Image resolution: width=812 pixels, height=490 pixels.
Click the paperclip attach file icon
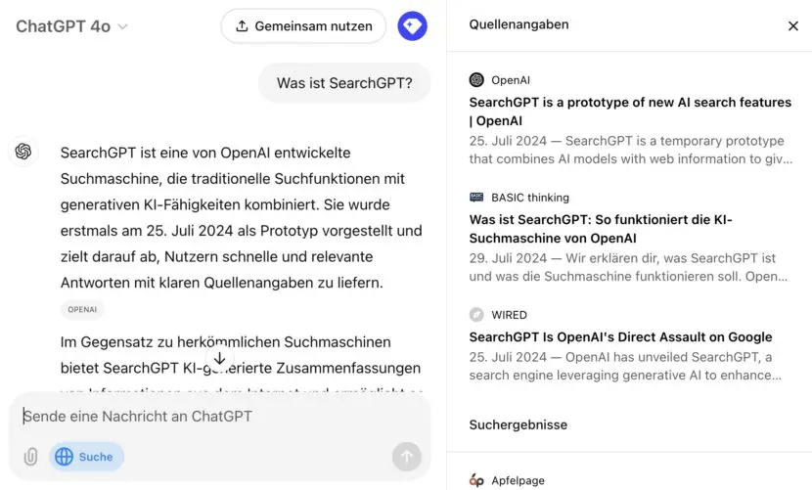click(30, 457)
